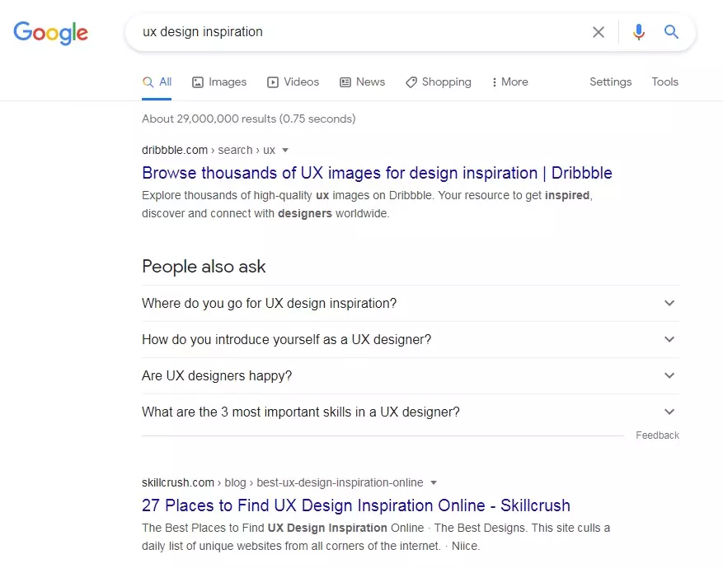
Task: Expand 'Where do you go for UX design inspiration?'
Action: [x=411, y=303]
